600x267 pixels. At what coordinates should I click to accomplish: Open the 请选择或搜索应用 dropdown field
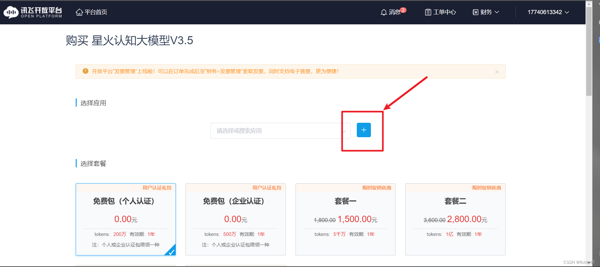coord(280,131)
